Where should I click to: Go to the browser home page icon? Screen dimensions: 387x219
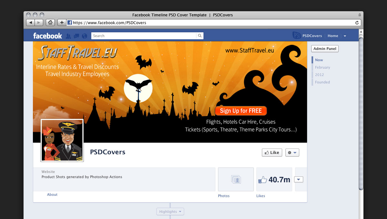point(50,23)
